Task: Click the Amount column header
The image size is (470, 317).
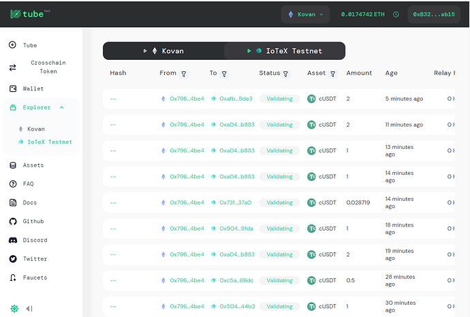Action: click(x=359, y=73)
